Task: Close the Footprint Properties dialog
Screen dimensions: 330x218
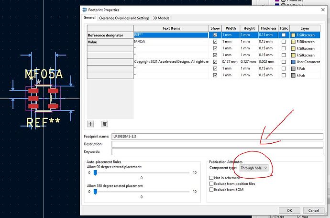Action: (323, 10)
